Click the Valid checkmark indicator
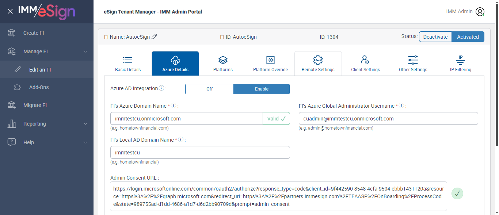 point(276,119)
